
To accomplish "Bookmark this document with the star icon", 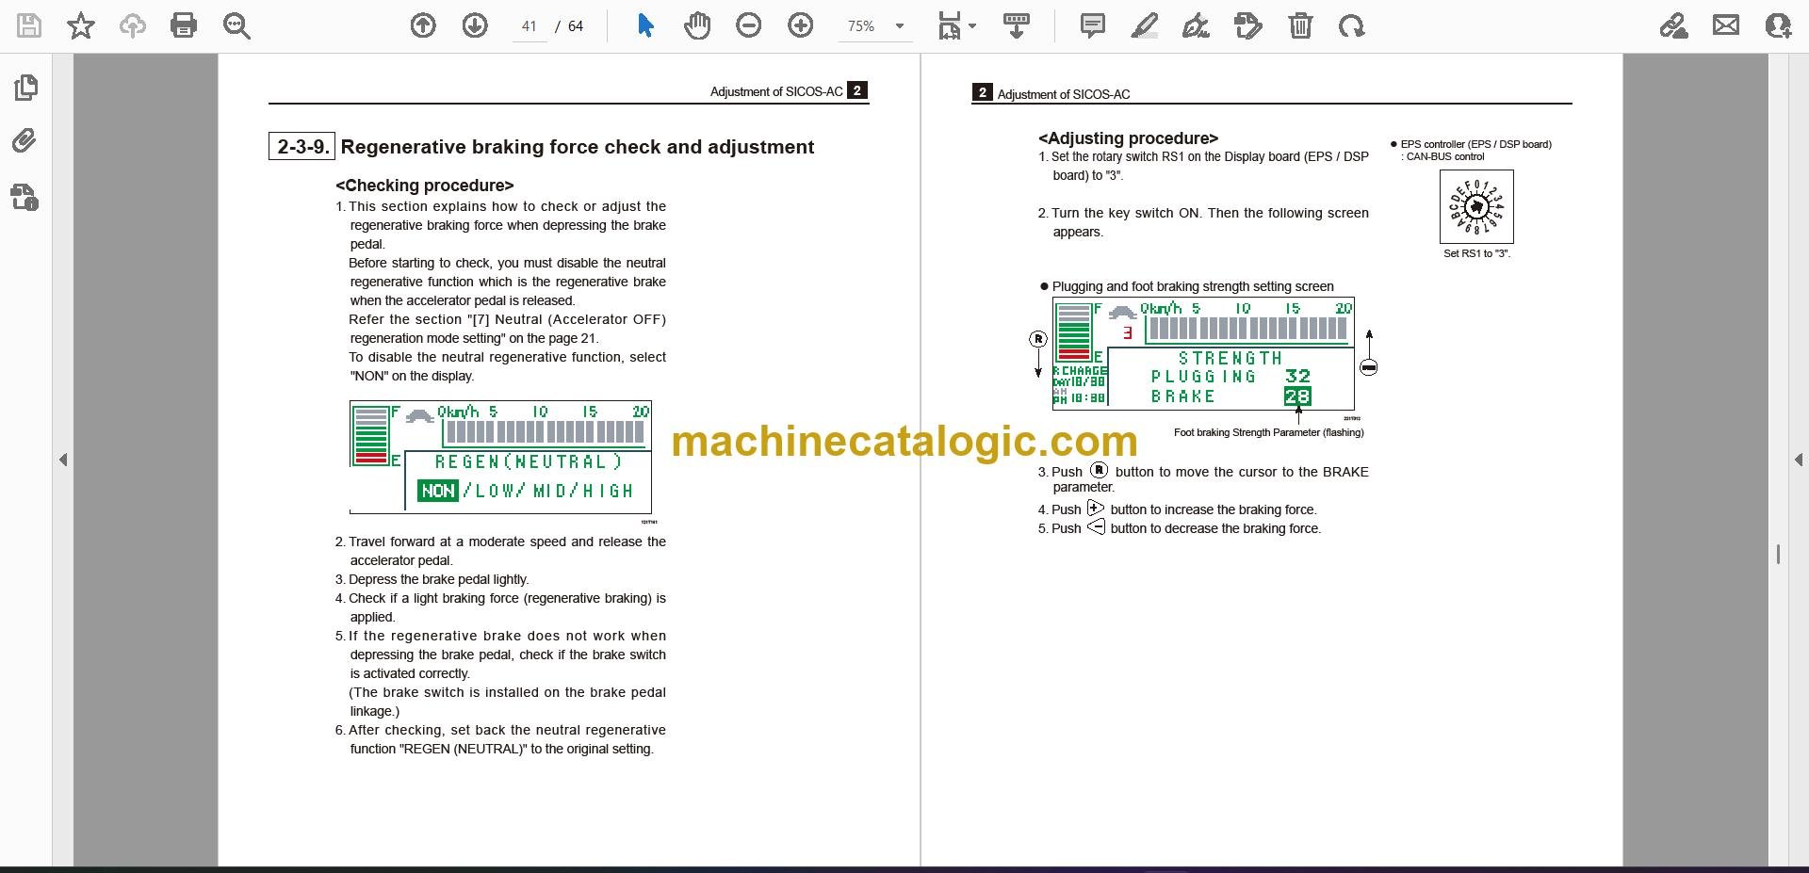I will click(81, 25).
